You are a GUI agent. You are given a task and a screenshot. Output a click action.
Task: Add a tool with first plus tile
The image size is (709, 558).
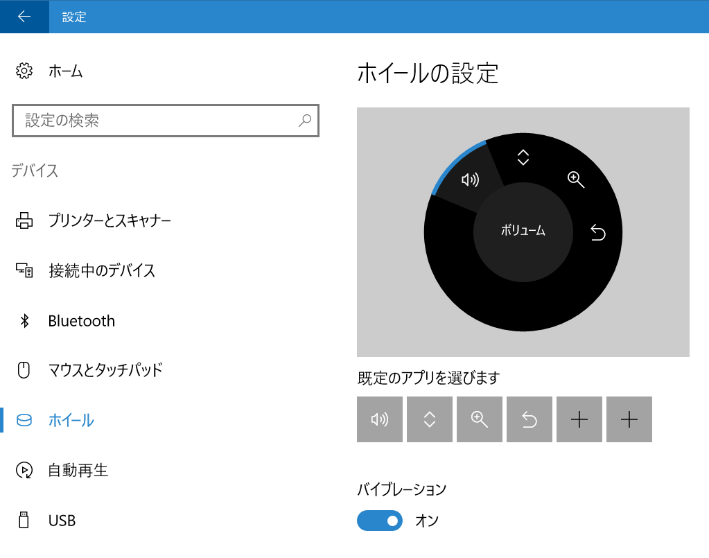coord(579,419)
